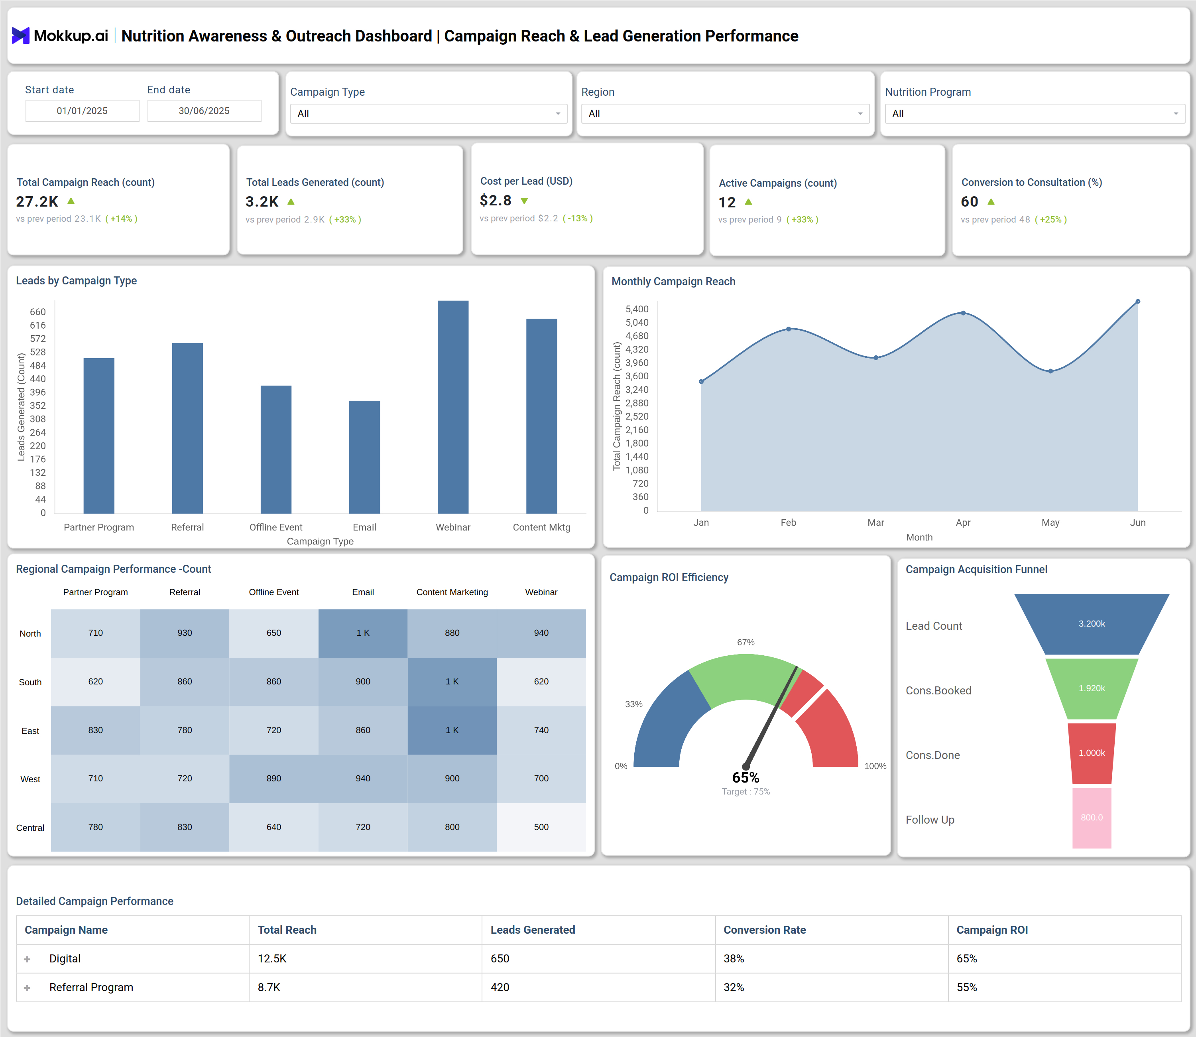Open the Campaign Type dropdown

pos(429,113)
